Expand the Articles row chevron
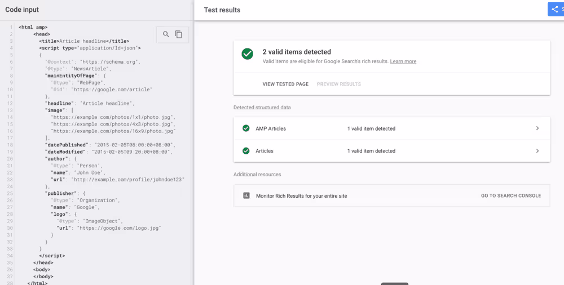Viewport: 564px width, 285px height. (x=537, y=151)
